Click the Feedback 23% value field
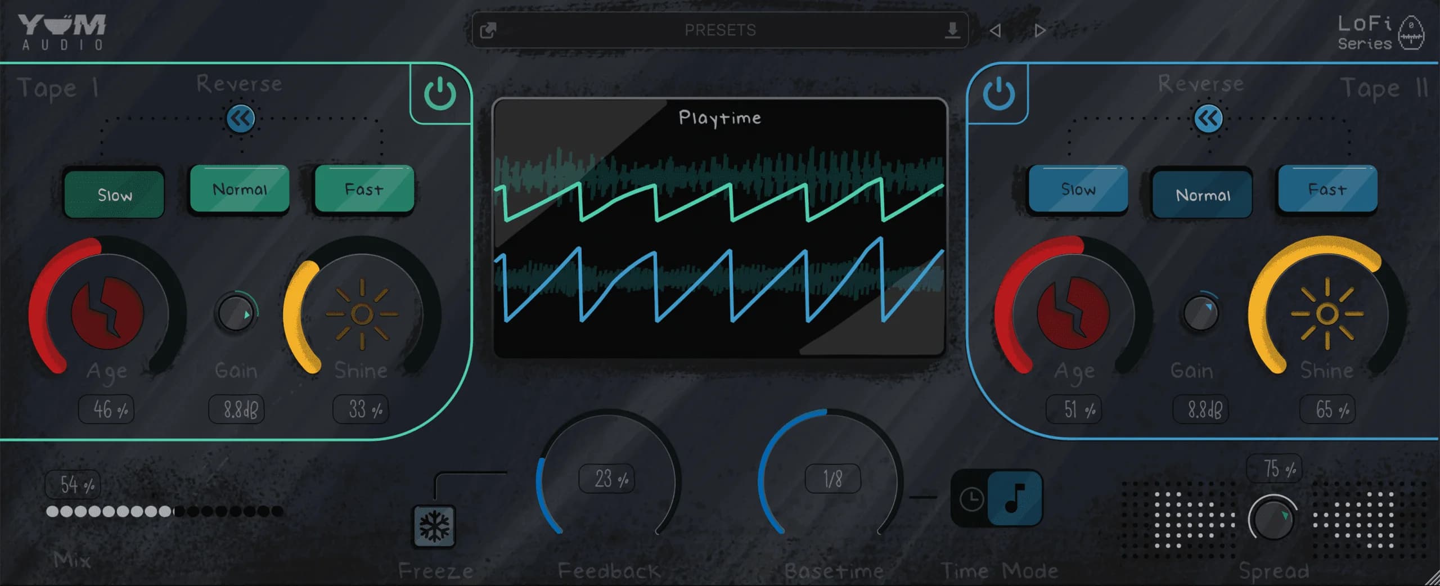The width and height of the screenshot is (1440, 586). pyautogui.click(x=606, y=479)
